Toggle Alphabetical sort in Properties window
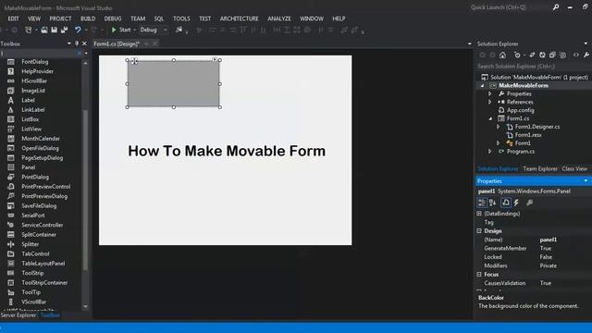Image resolution: width=592 pixels, height=333 pixels. (x=493, y=203)
